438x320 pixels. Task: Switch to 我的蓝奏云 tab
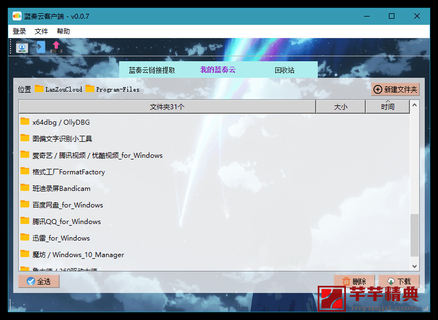218,70
